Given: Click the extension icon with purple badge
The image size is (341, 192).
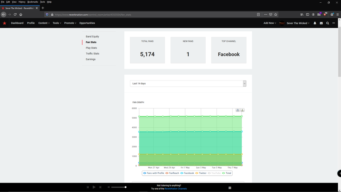Looking at the screenshot, I should point(319,14).
